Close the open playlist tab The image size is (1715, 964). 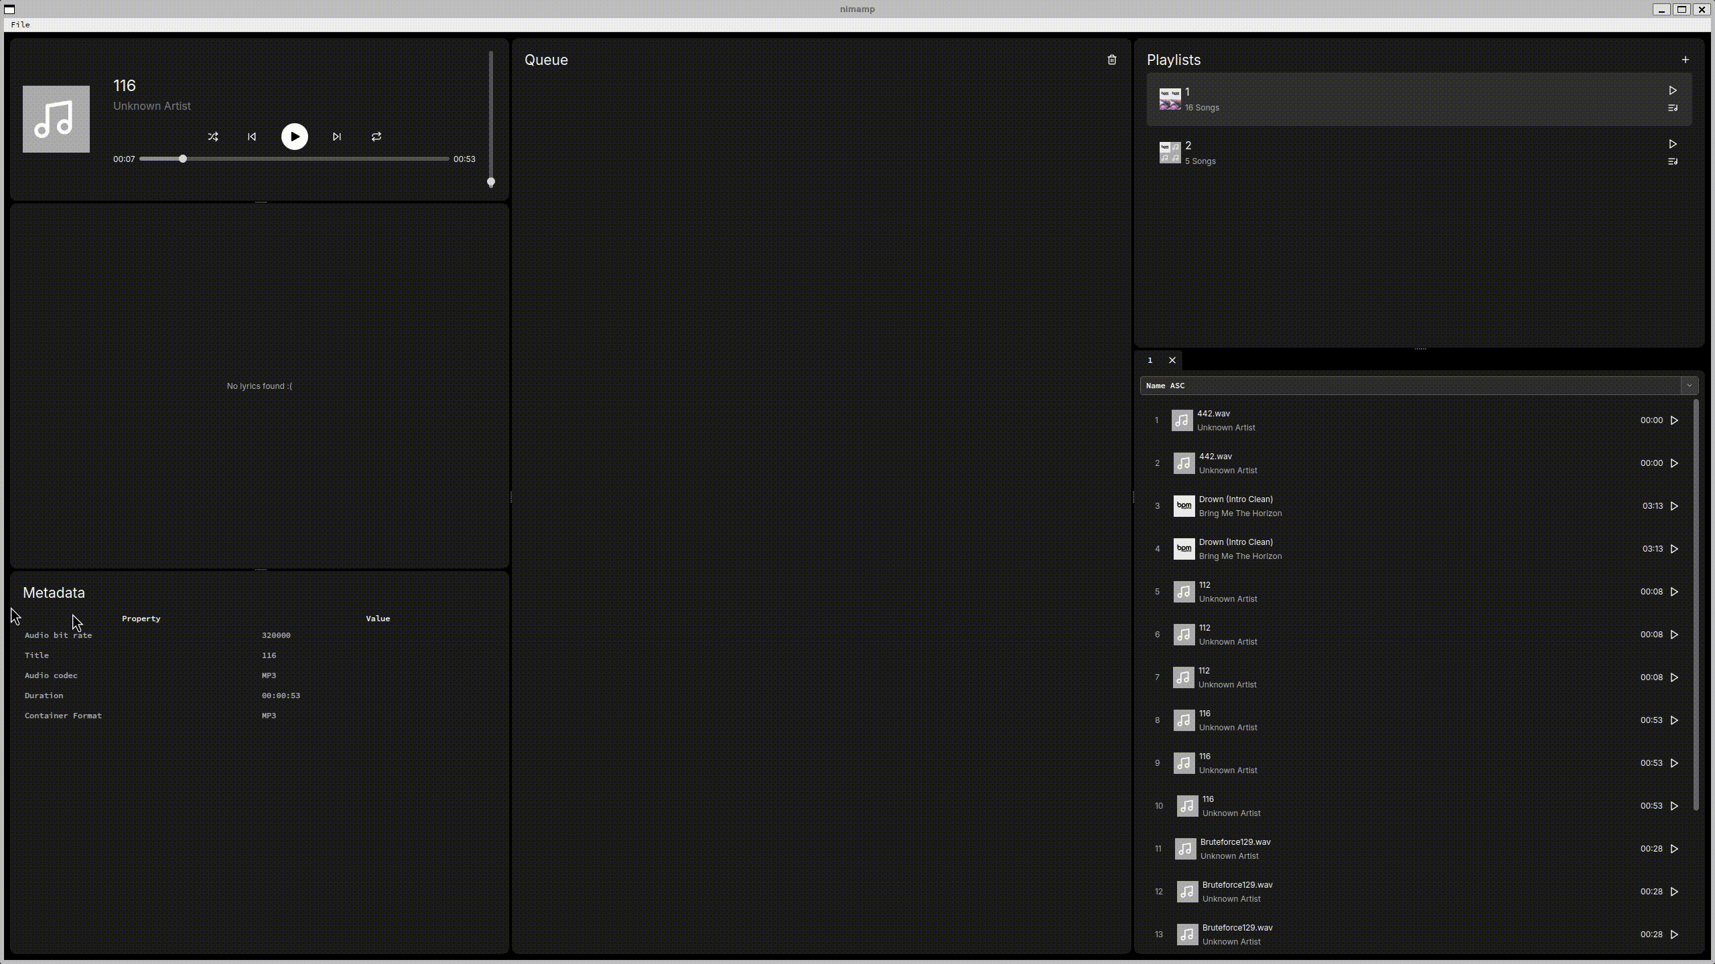click(1172, 360)
